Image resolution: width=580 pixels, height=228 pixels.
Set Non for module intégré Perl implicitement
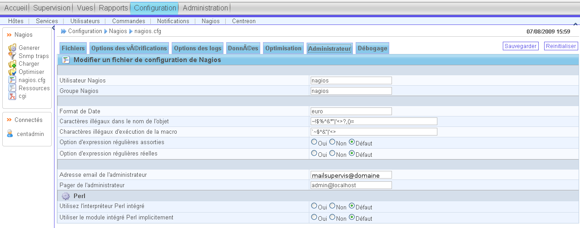pos(332,217)
